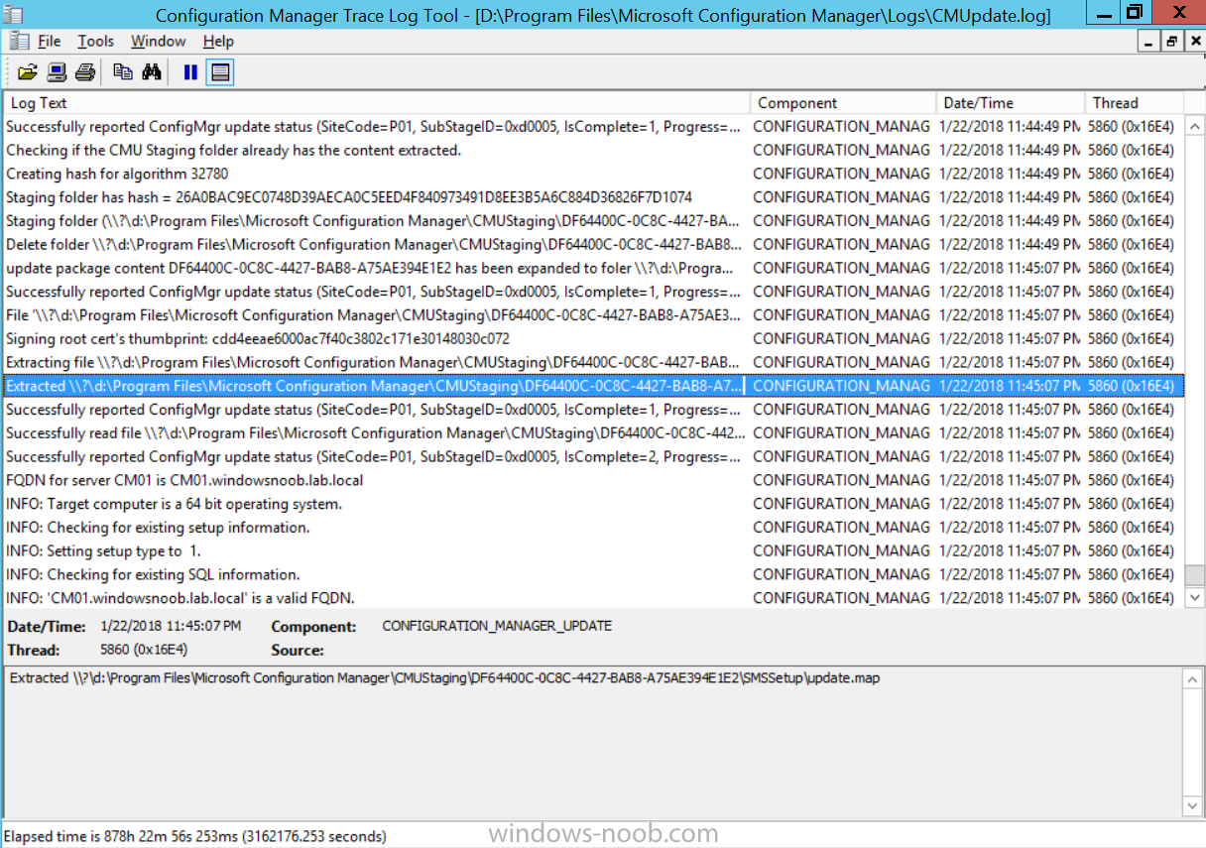Click the extracted update.map path in details text box

click(444, 678)
